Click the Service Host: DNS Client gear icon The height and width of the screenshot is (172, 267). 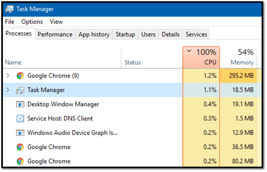(x=20, y=119)
